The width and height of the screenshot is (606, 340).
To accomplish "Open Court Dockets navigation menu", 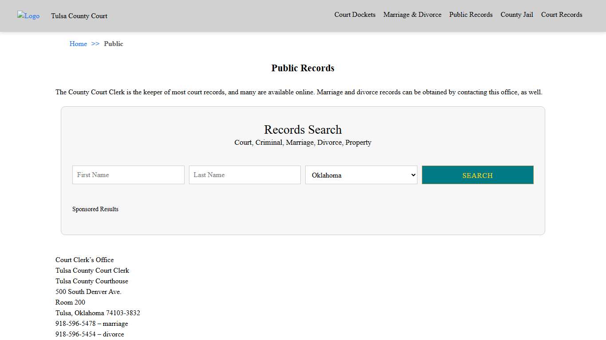I will (x=354, y=15).
